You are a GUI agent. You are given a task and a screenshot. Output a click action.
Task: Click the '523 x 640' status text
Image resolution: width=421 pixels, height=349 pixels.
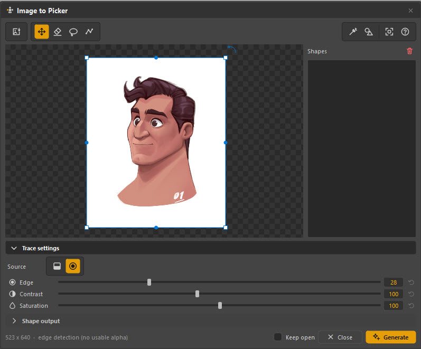click(x=18, y=337)
